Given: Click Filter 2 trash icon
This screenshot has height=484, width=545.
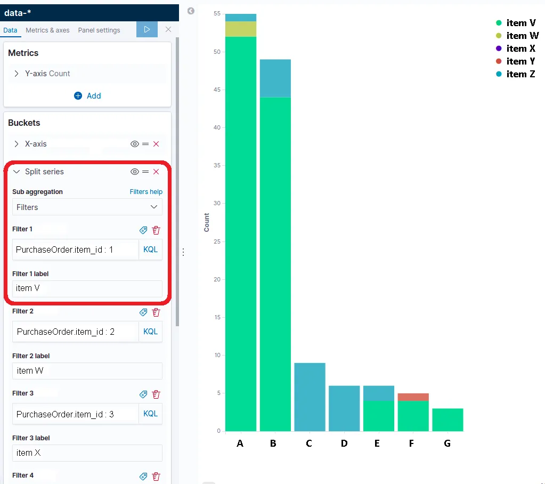Looking at the screenshot, I should pyautogui.click(x=156, y=312).
